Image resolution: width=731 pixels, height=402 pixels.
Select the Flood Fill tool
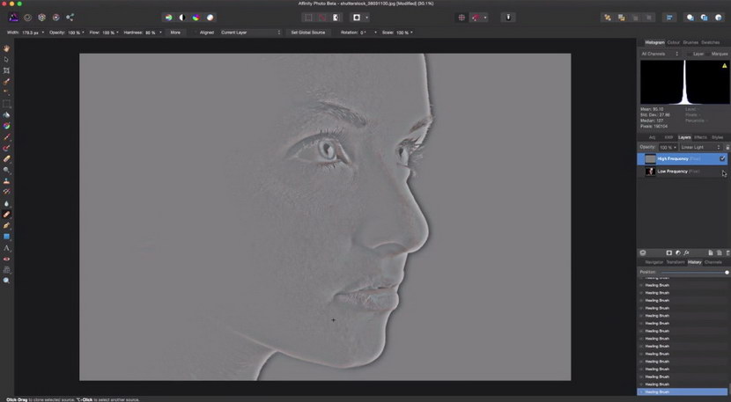point(6,115)
